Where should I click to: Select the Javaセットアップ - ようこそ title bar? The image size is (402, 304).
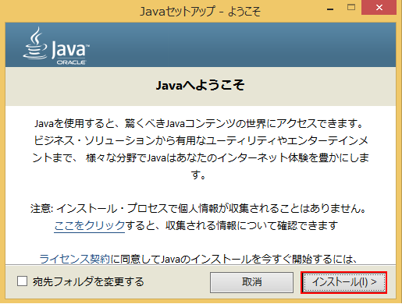pyautogui.click(x=200, y=12)
